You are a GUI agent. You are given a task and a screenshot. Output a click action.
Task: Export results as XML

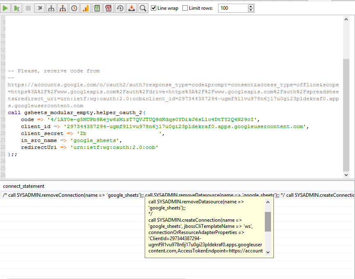[109, 8]
